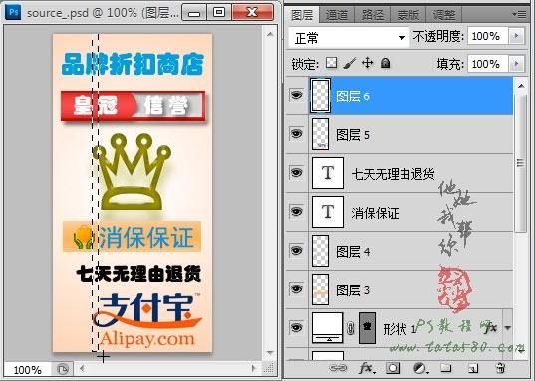Select the 图层 6 layer name

pyautogui.click(x=353, y=96)
